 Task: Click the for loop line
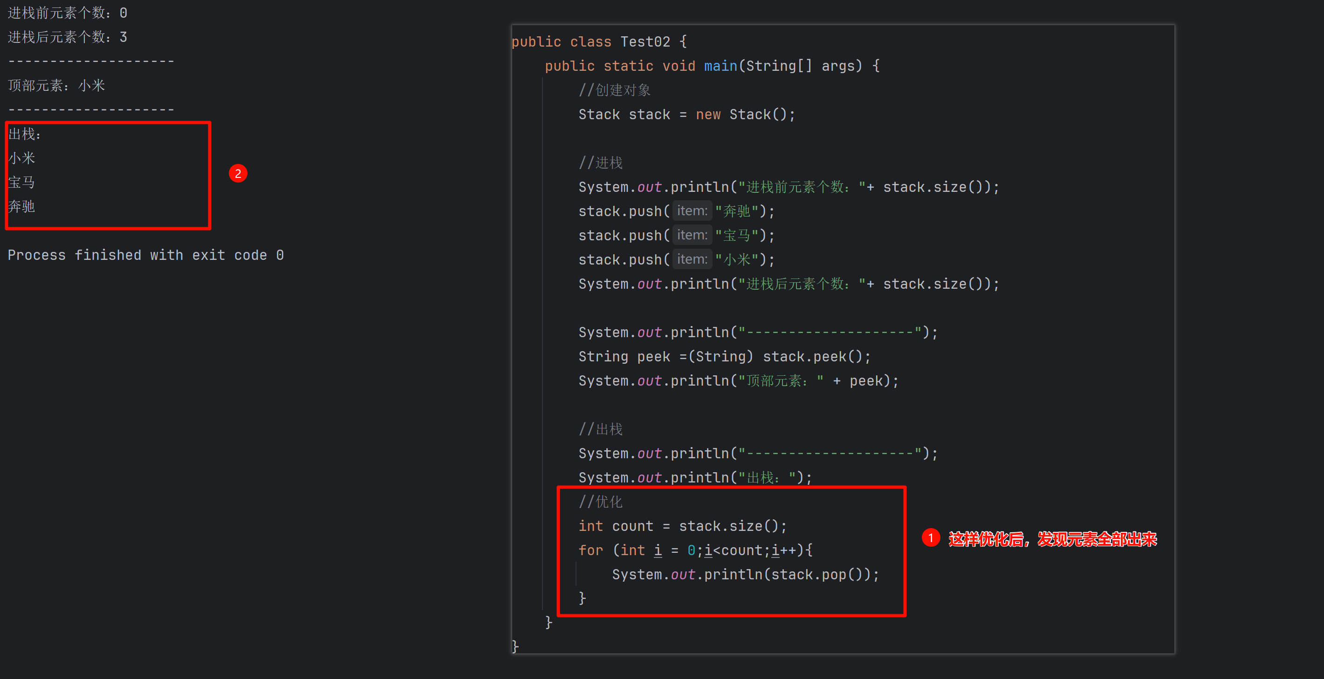pos(695,550)
